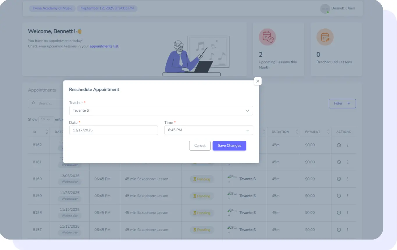This screenshot has width=397, height=250.
Task: Follow the appointments list link
Action: [104, 46]
